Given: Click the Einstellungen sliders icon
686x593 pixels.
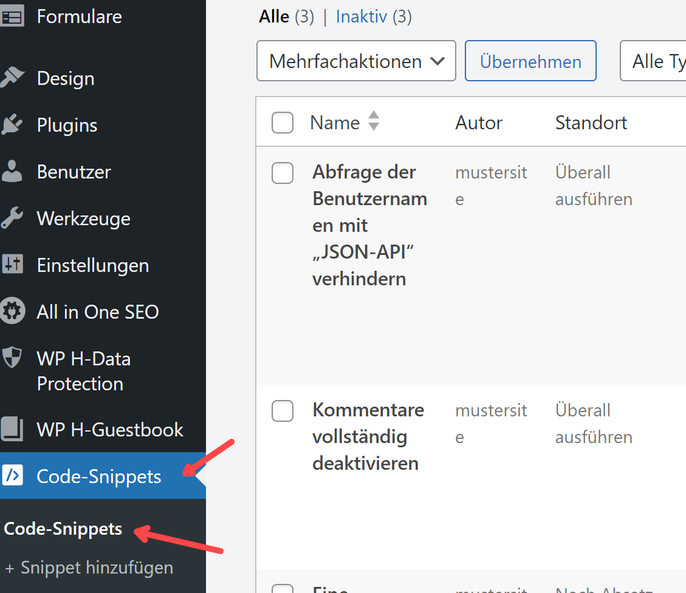Looking at the screenshot, I should click(x=12, y=265).
